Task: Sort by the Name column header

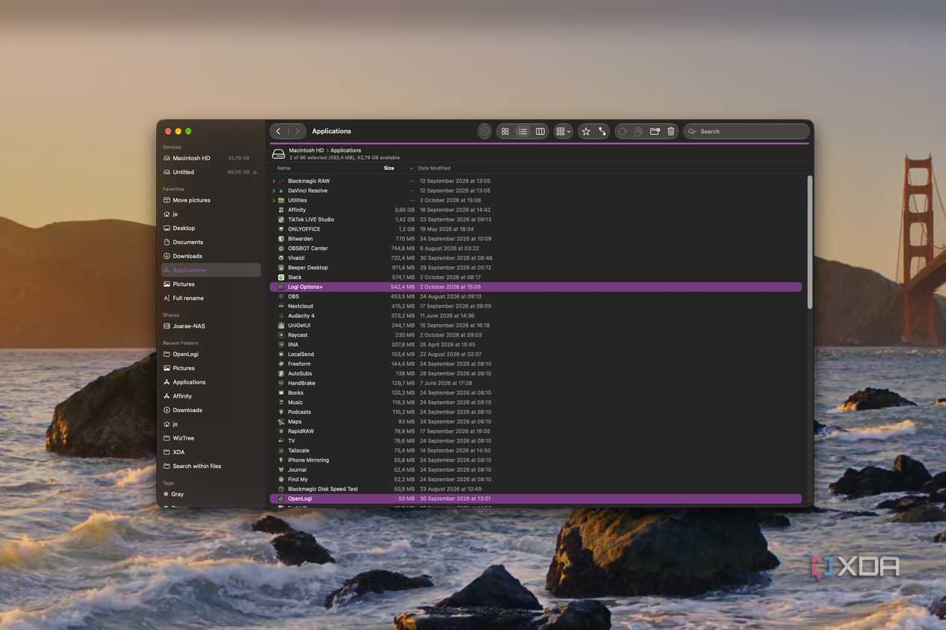Action: 284,168
